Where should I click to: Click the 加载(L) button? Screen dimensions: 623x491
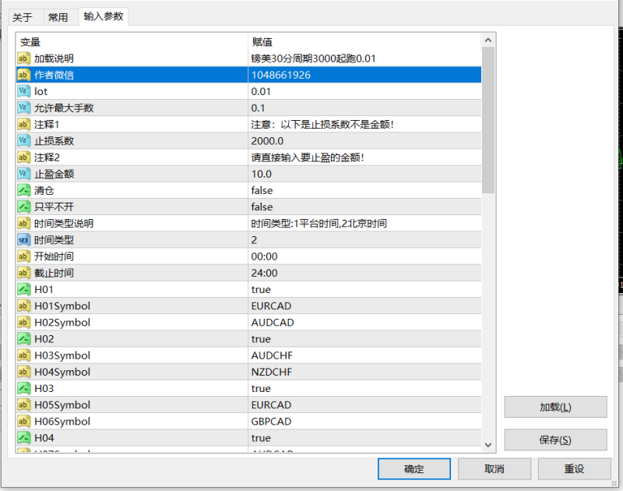pyautogui.click(x=554, y=407)
